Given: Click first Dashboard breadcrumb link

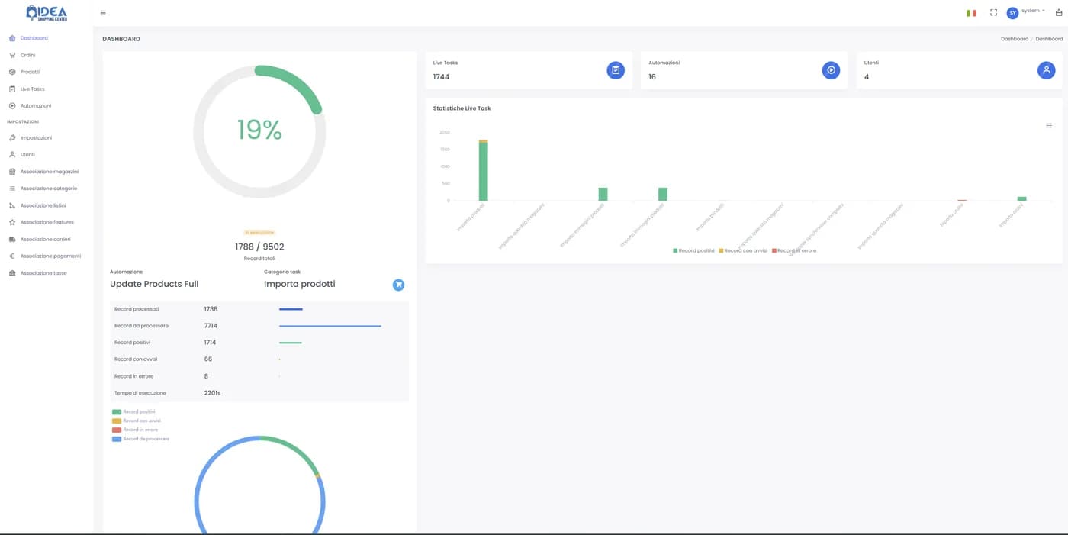Looking at the screenshot, I should [1015, 39].
